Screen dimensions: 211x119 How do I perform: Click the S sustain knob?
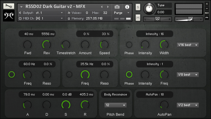click(x=66, y=105)
